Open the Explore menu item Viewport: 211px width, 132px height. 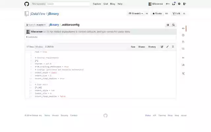tap(97, 4)
